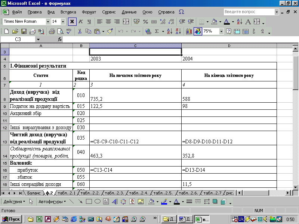The width and height of the screenshot is (299, 224).
Task: Toggle Underline formatting button
Action: (x=89, y=22)
